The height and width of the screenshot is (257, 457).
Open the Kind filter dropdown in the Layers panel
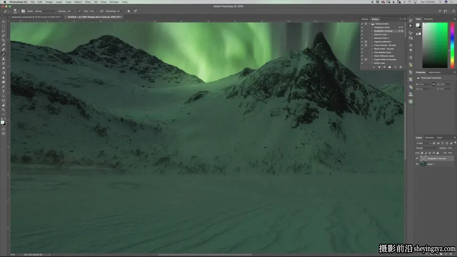423,143
